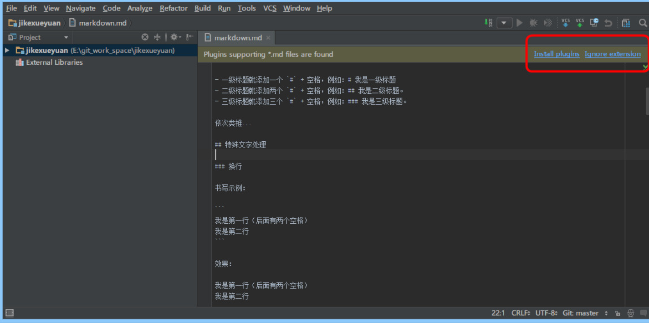Click the Revert undo arrow icon
Viewport: 649px width, 323px height.
[608, 22]
